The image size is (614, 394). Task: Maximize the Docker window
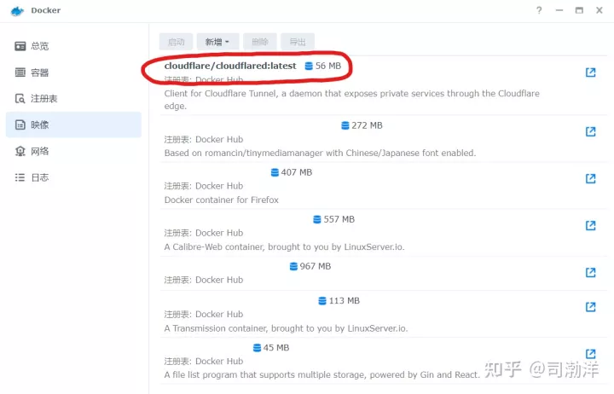(579, 10)
